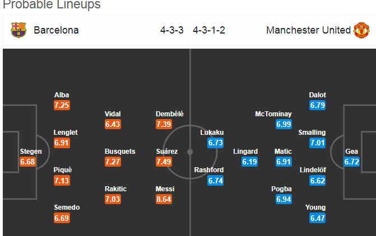This screenshot has height=236, width=376.
Task: Click the Manchester United crest icon
Action: (361, 30)
